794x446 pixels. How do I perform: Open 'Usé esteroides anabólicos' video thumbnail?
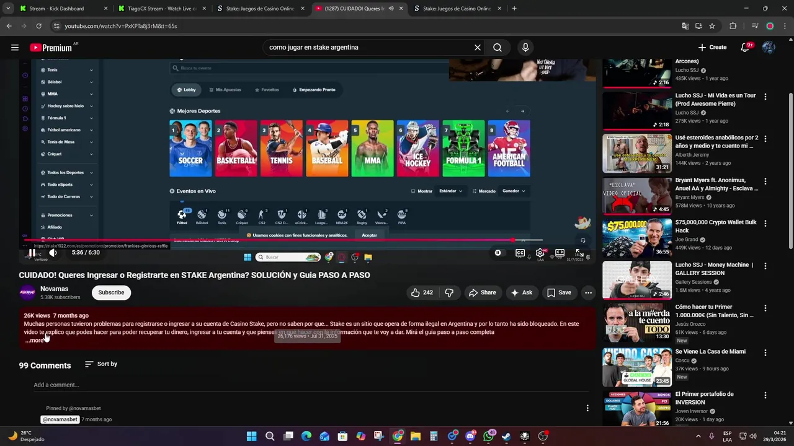tap(637, 153)
